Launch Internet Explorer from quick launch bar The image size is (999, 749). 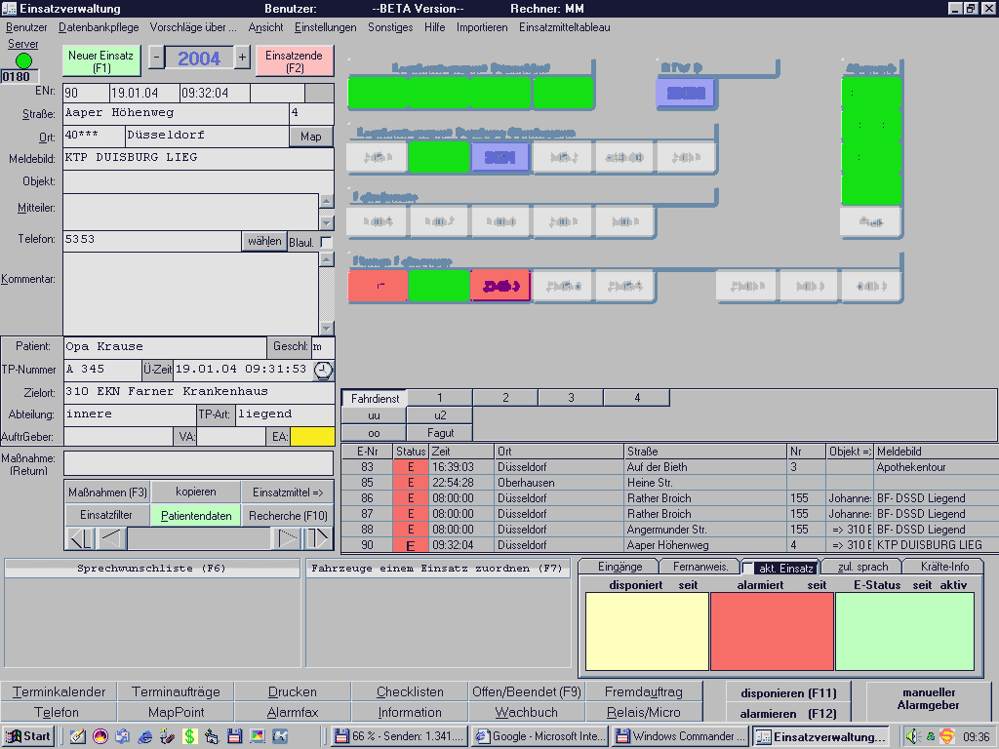point(145,736)
